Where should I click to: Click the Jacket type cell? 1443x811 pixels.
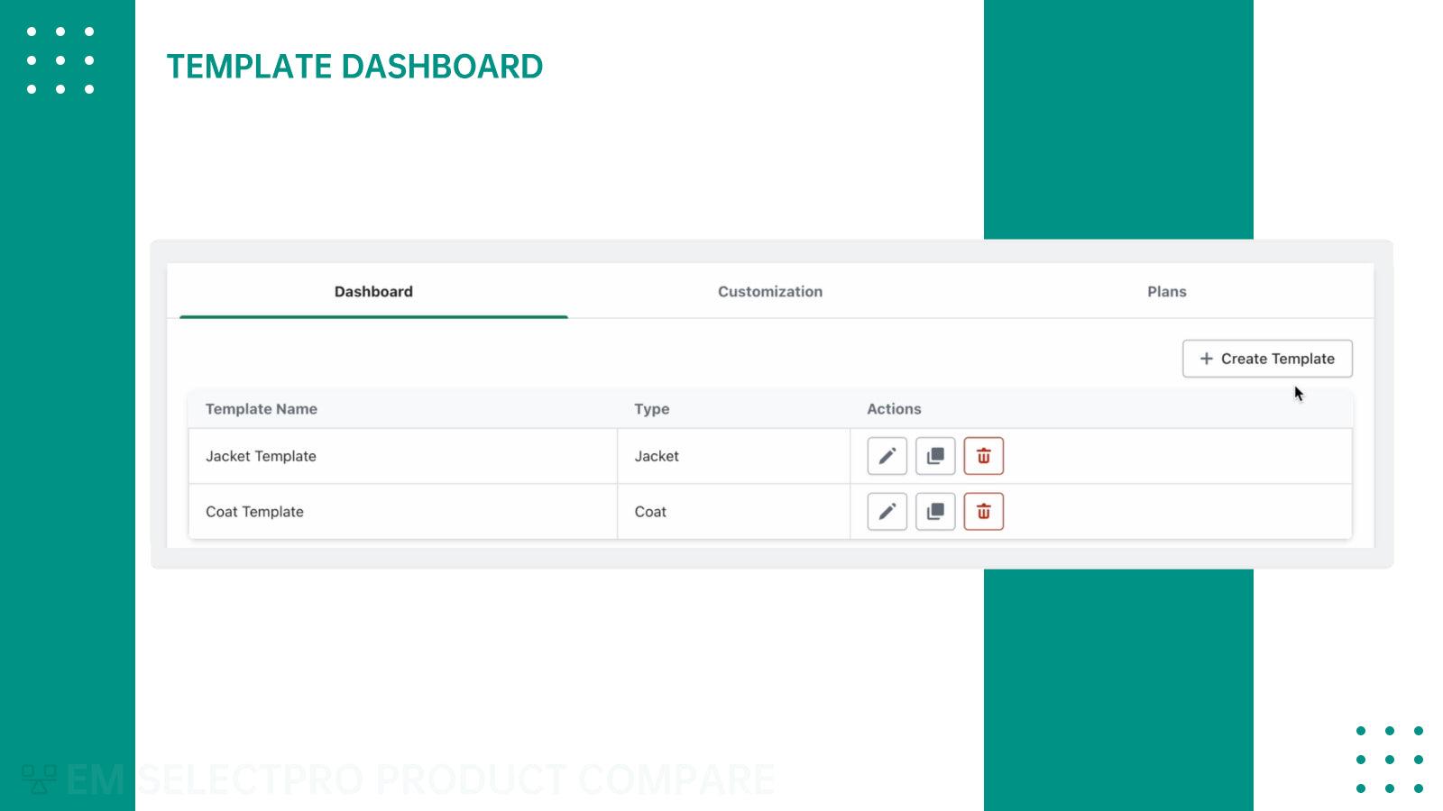(x=656, y=456)
